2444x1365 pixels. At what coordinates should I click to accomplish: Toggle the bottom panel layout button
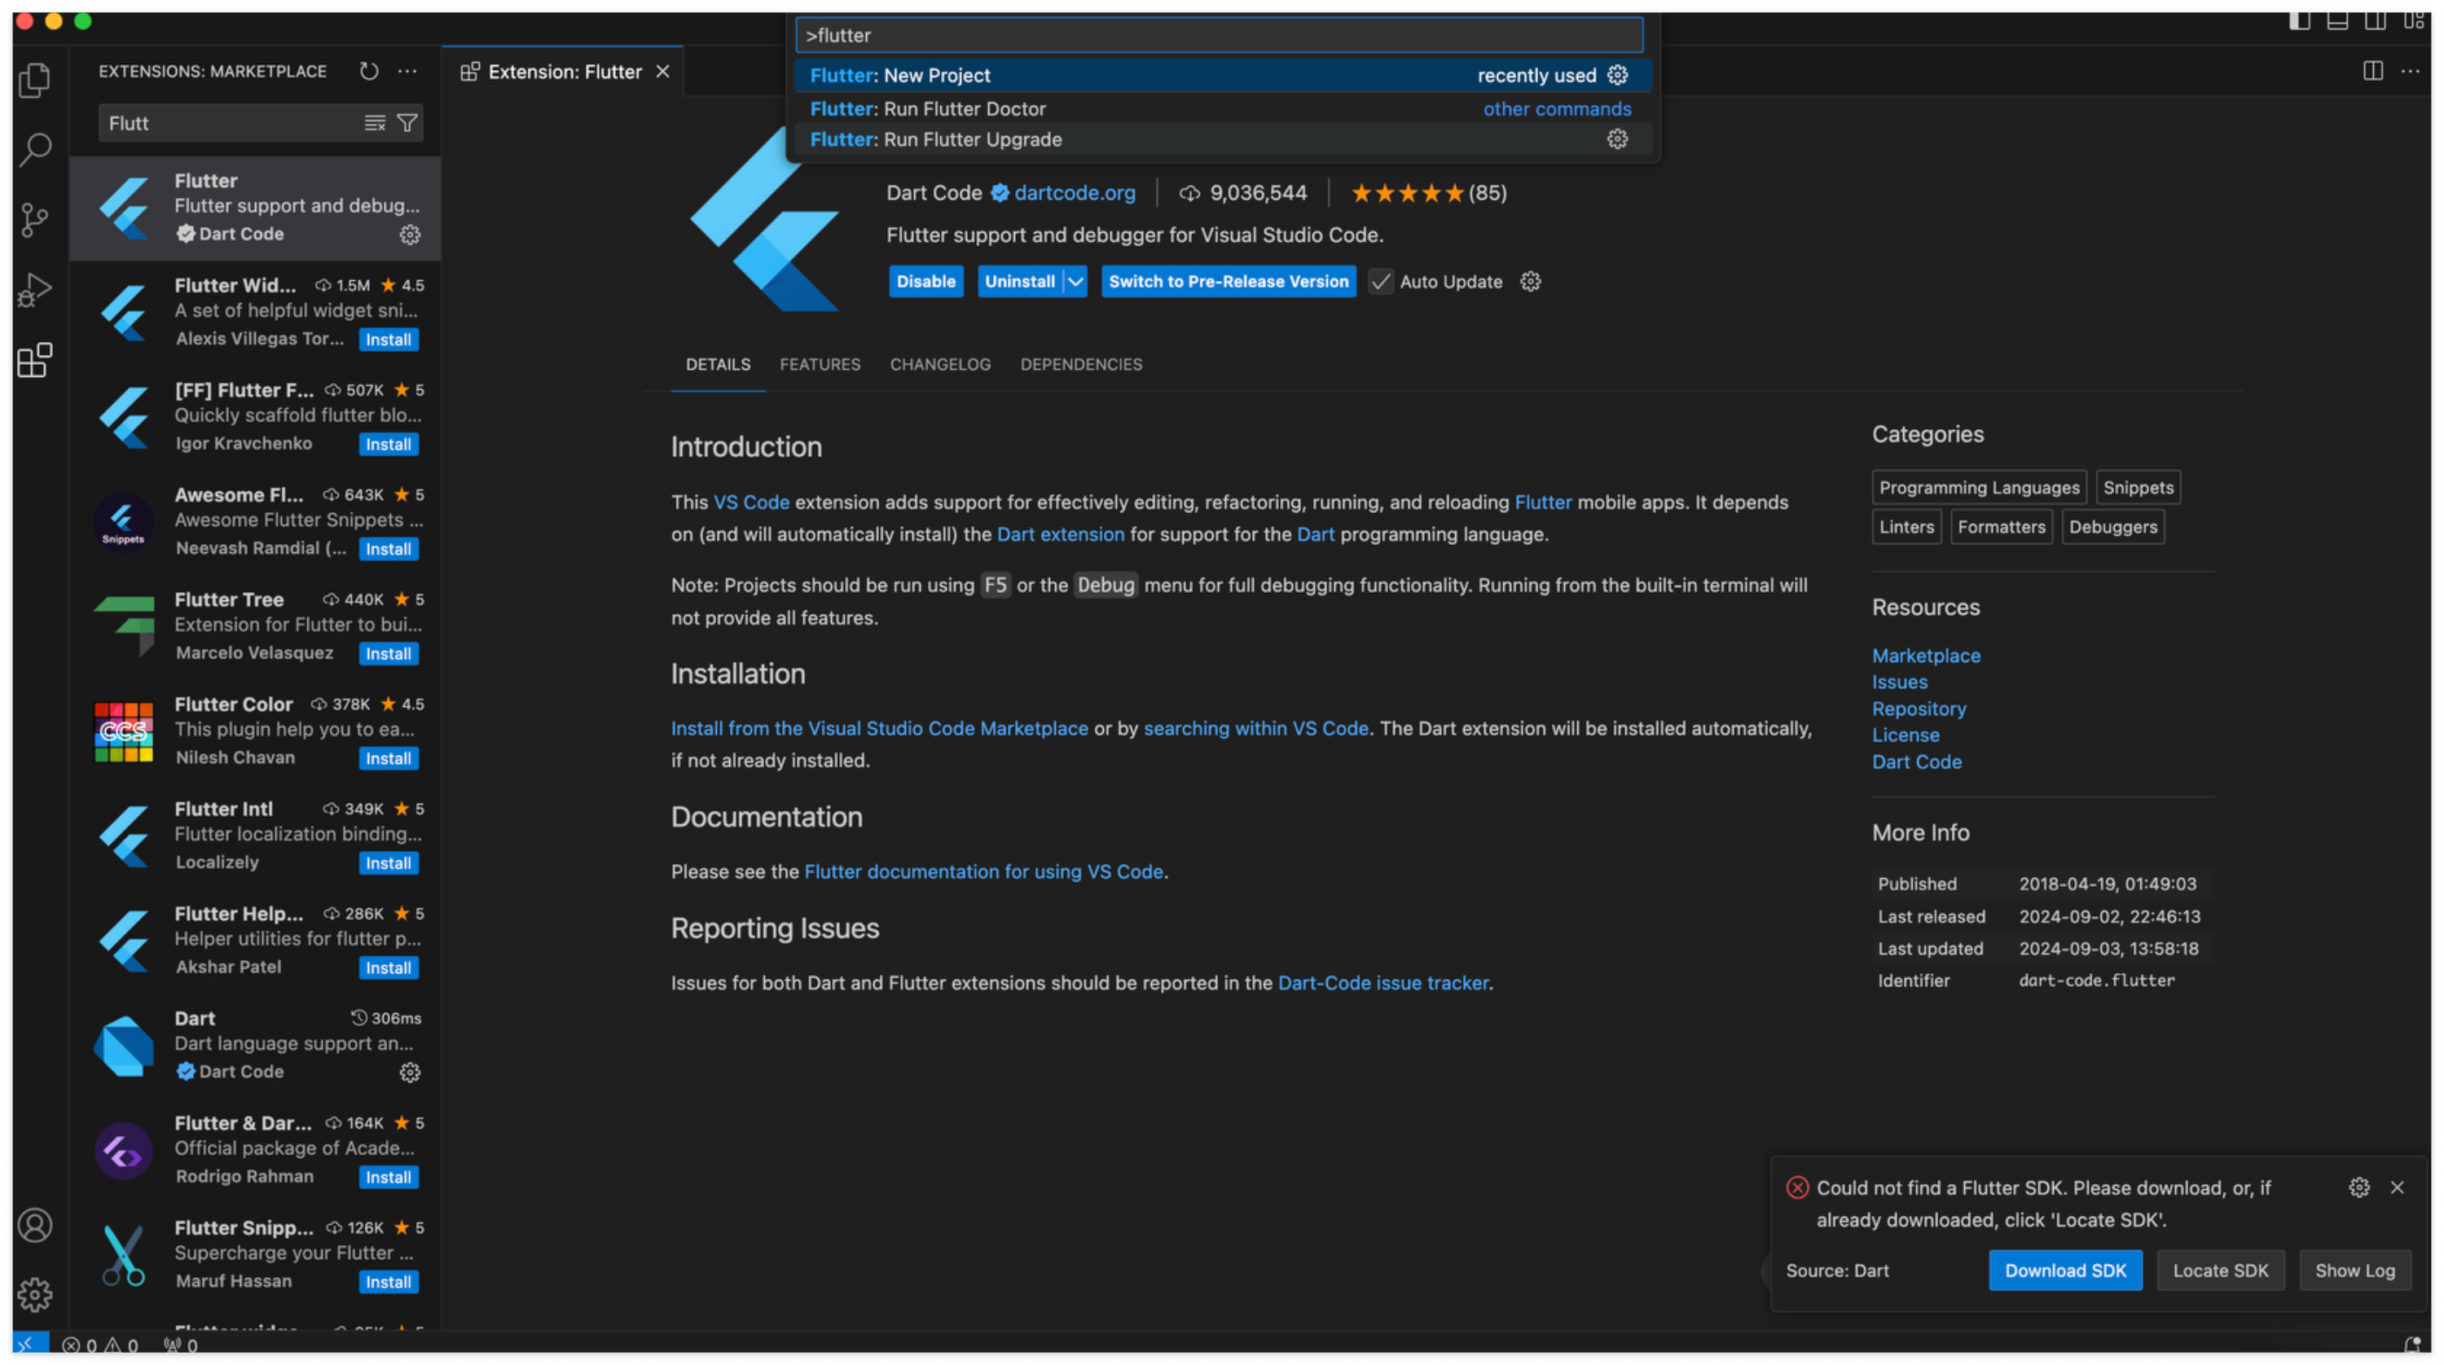2336,21
